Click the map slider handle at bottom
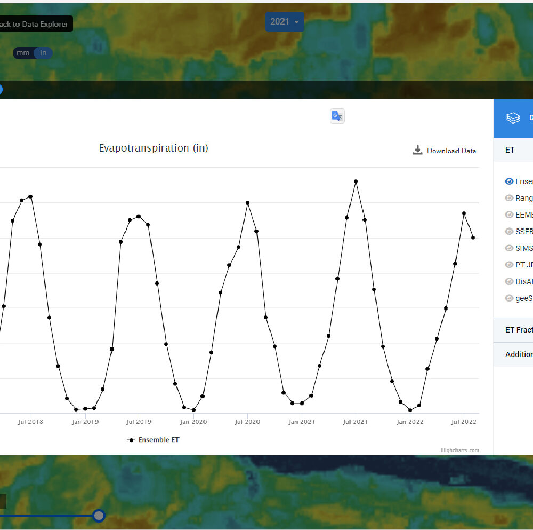 pos(99,515)
